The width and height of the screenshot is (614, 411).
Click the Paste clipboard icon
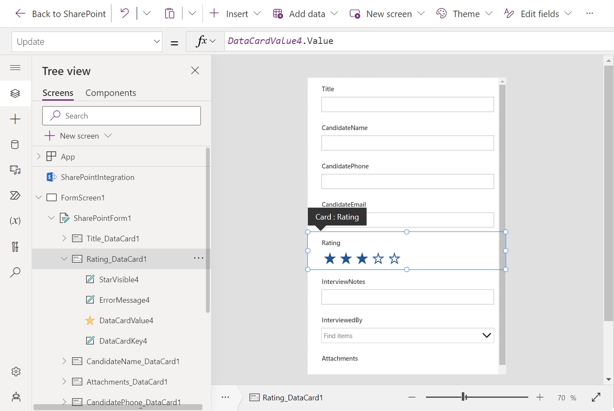tap(170, 14)
